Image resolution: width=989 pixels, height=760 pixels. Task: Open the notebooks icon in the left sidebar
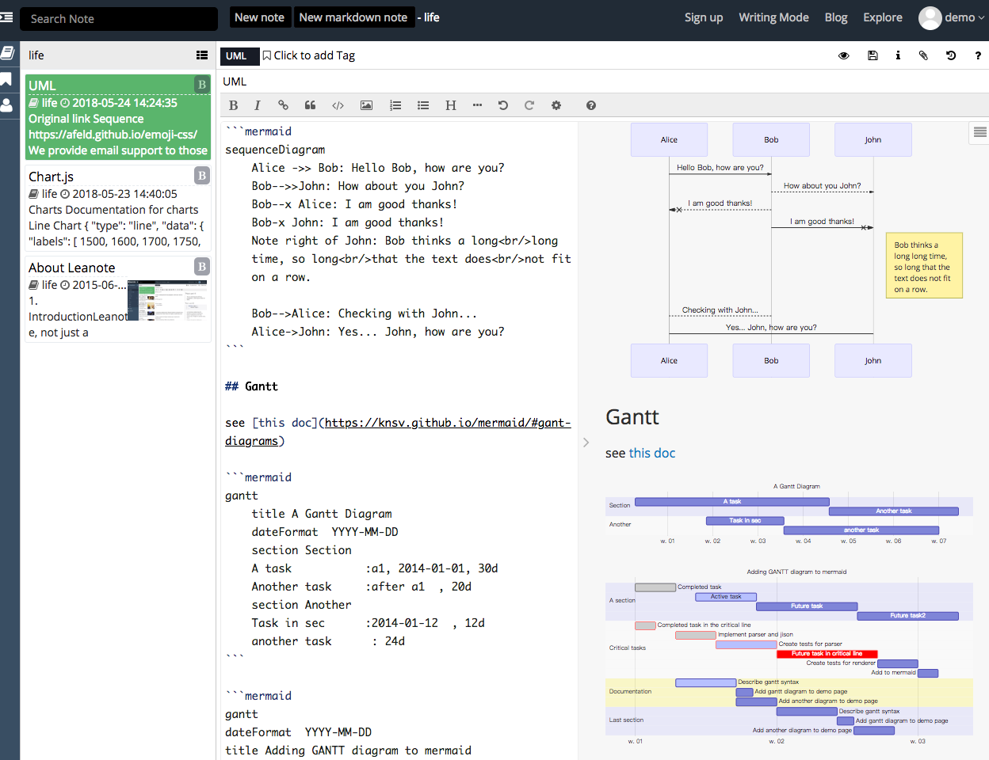pyautogui.click(x=7, y=53)
